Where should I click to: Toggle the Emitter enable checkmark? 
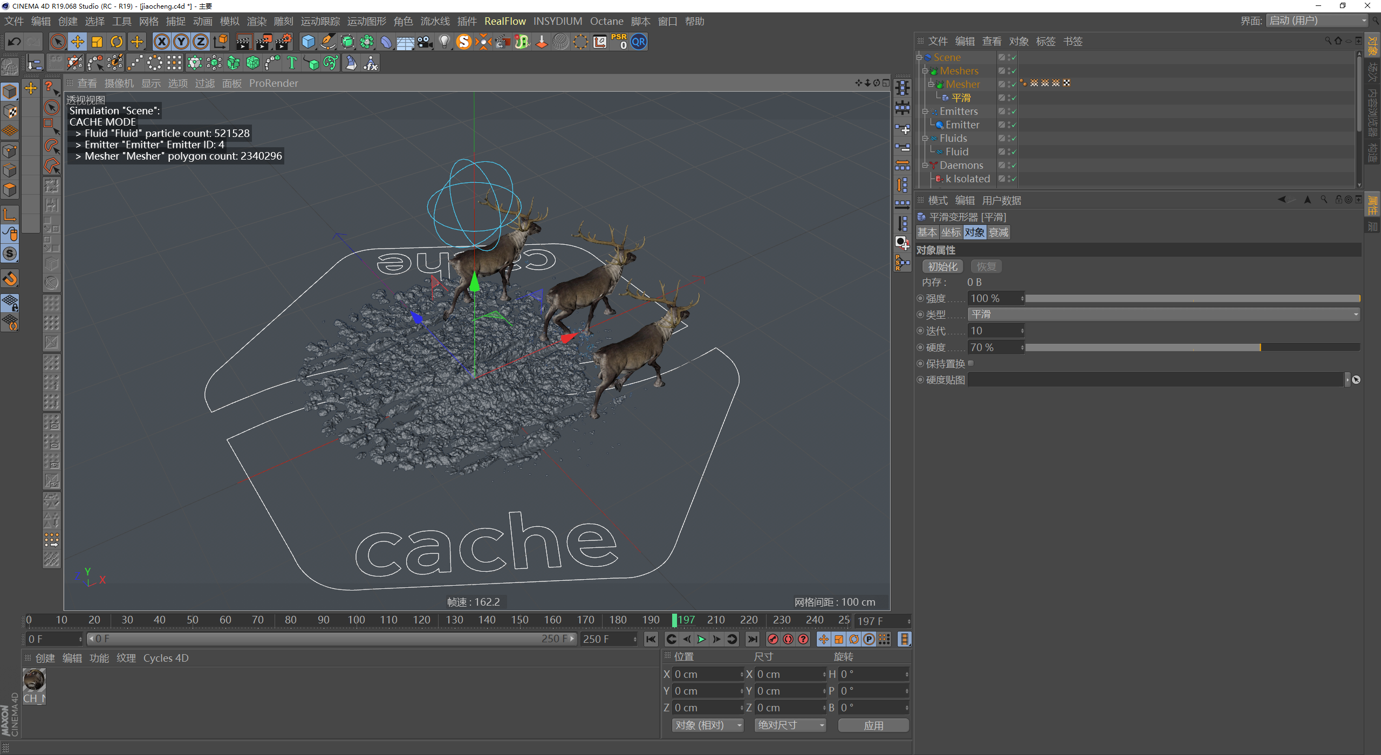tap(1014, 125)
